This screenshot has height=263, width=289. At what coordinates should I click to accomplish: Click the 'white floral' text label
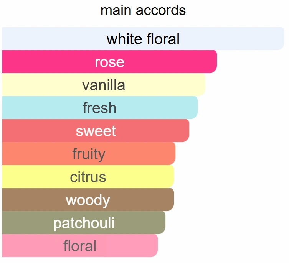tap(143, 39)
